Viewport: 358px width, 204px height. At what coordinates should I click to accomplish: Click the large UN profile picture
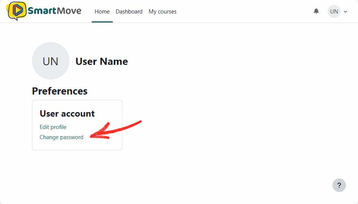(51, 61)
